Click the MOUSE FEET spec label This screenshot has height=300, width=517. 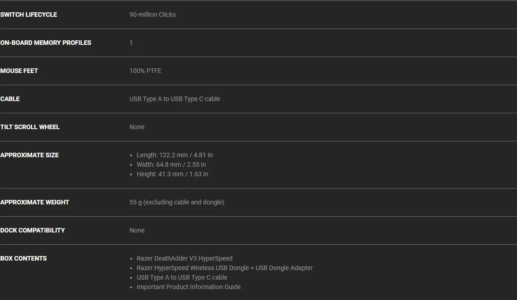19,71
